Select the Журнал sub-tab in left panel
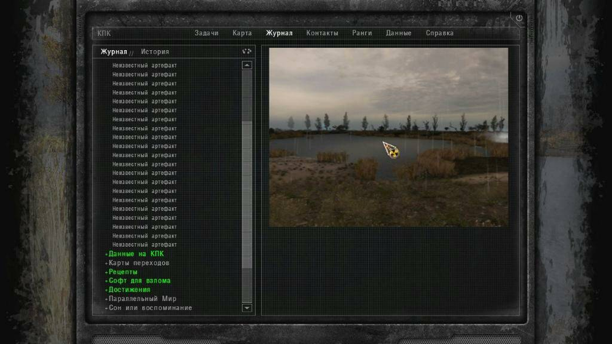The image size is (612, 344). pos(114,51)
